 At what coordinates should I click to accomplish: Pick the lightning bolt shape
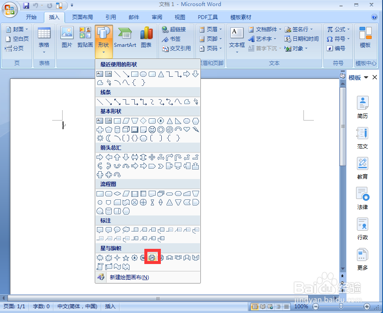coord(195,129)
